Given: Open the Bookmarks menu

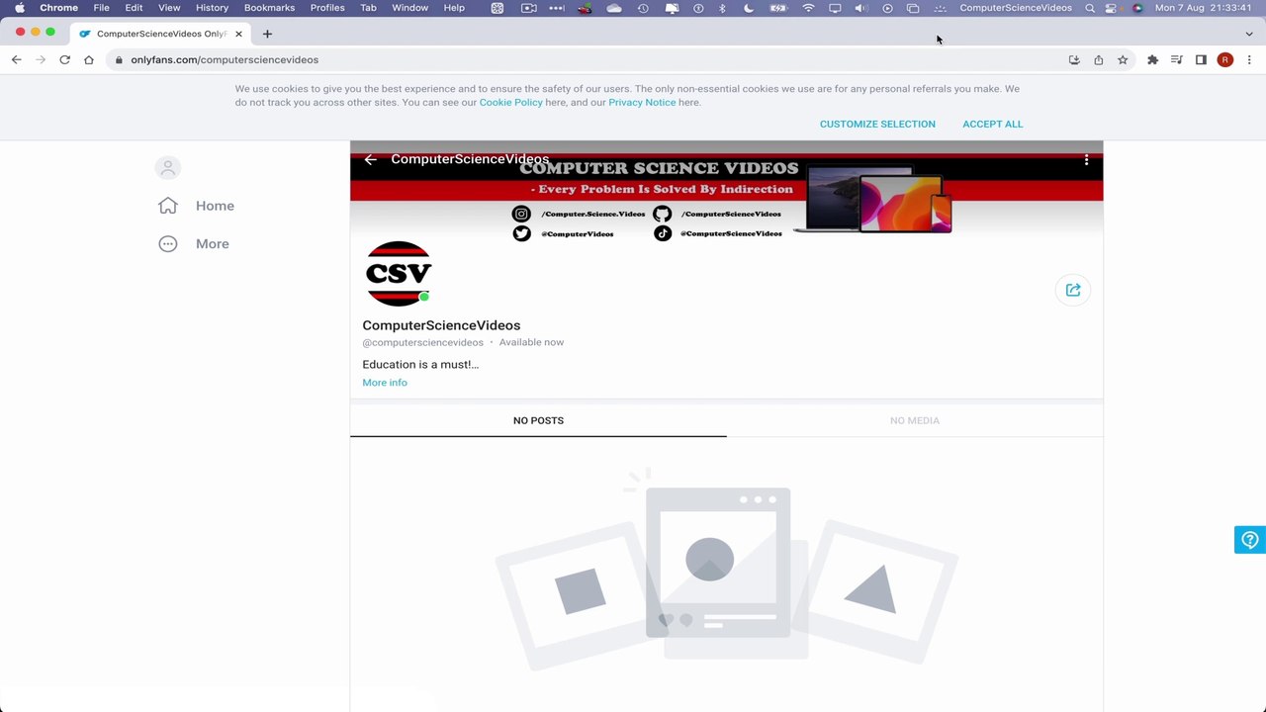Looking at the screenshot, I should (x=269, y=8).
